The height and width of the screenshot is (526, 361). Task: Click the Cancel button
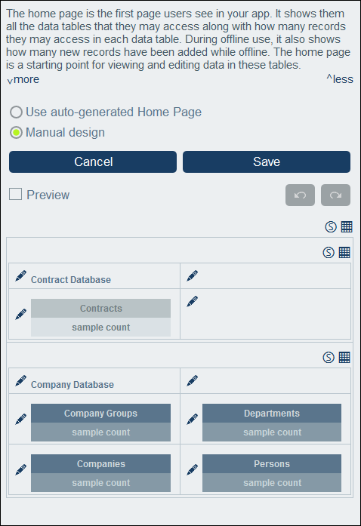[93, 161]
